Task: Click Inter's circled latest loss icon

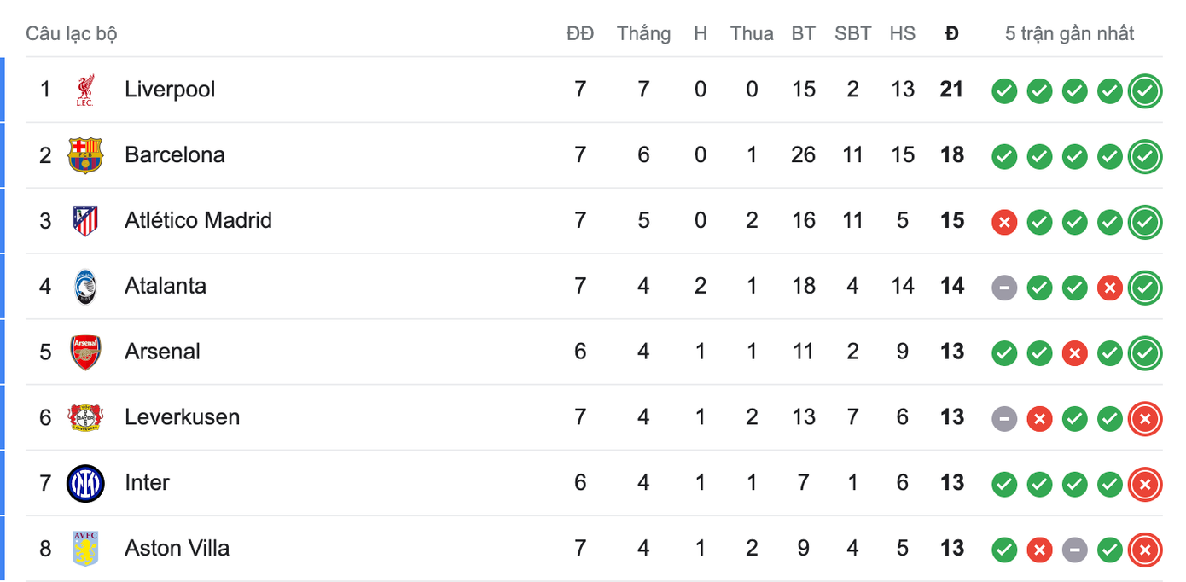Action: point(1144,484)
